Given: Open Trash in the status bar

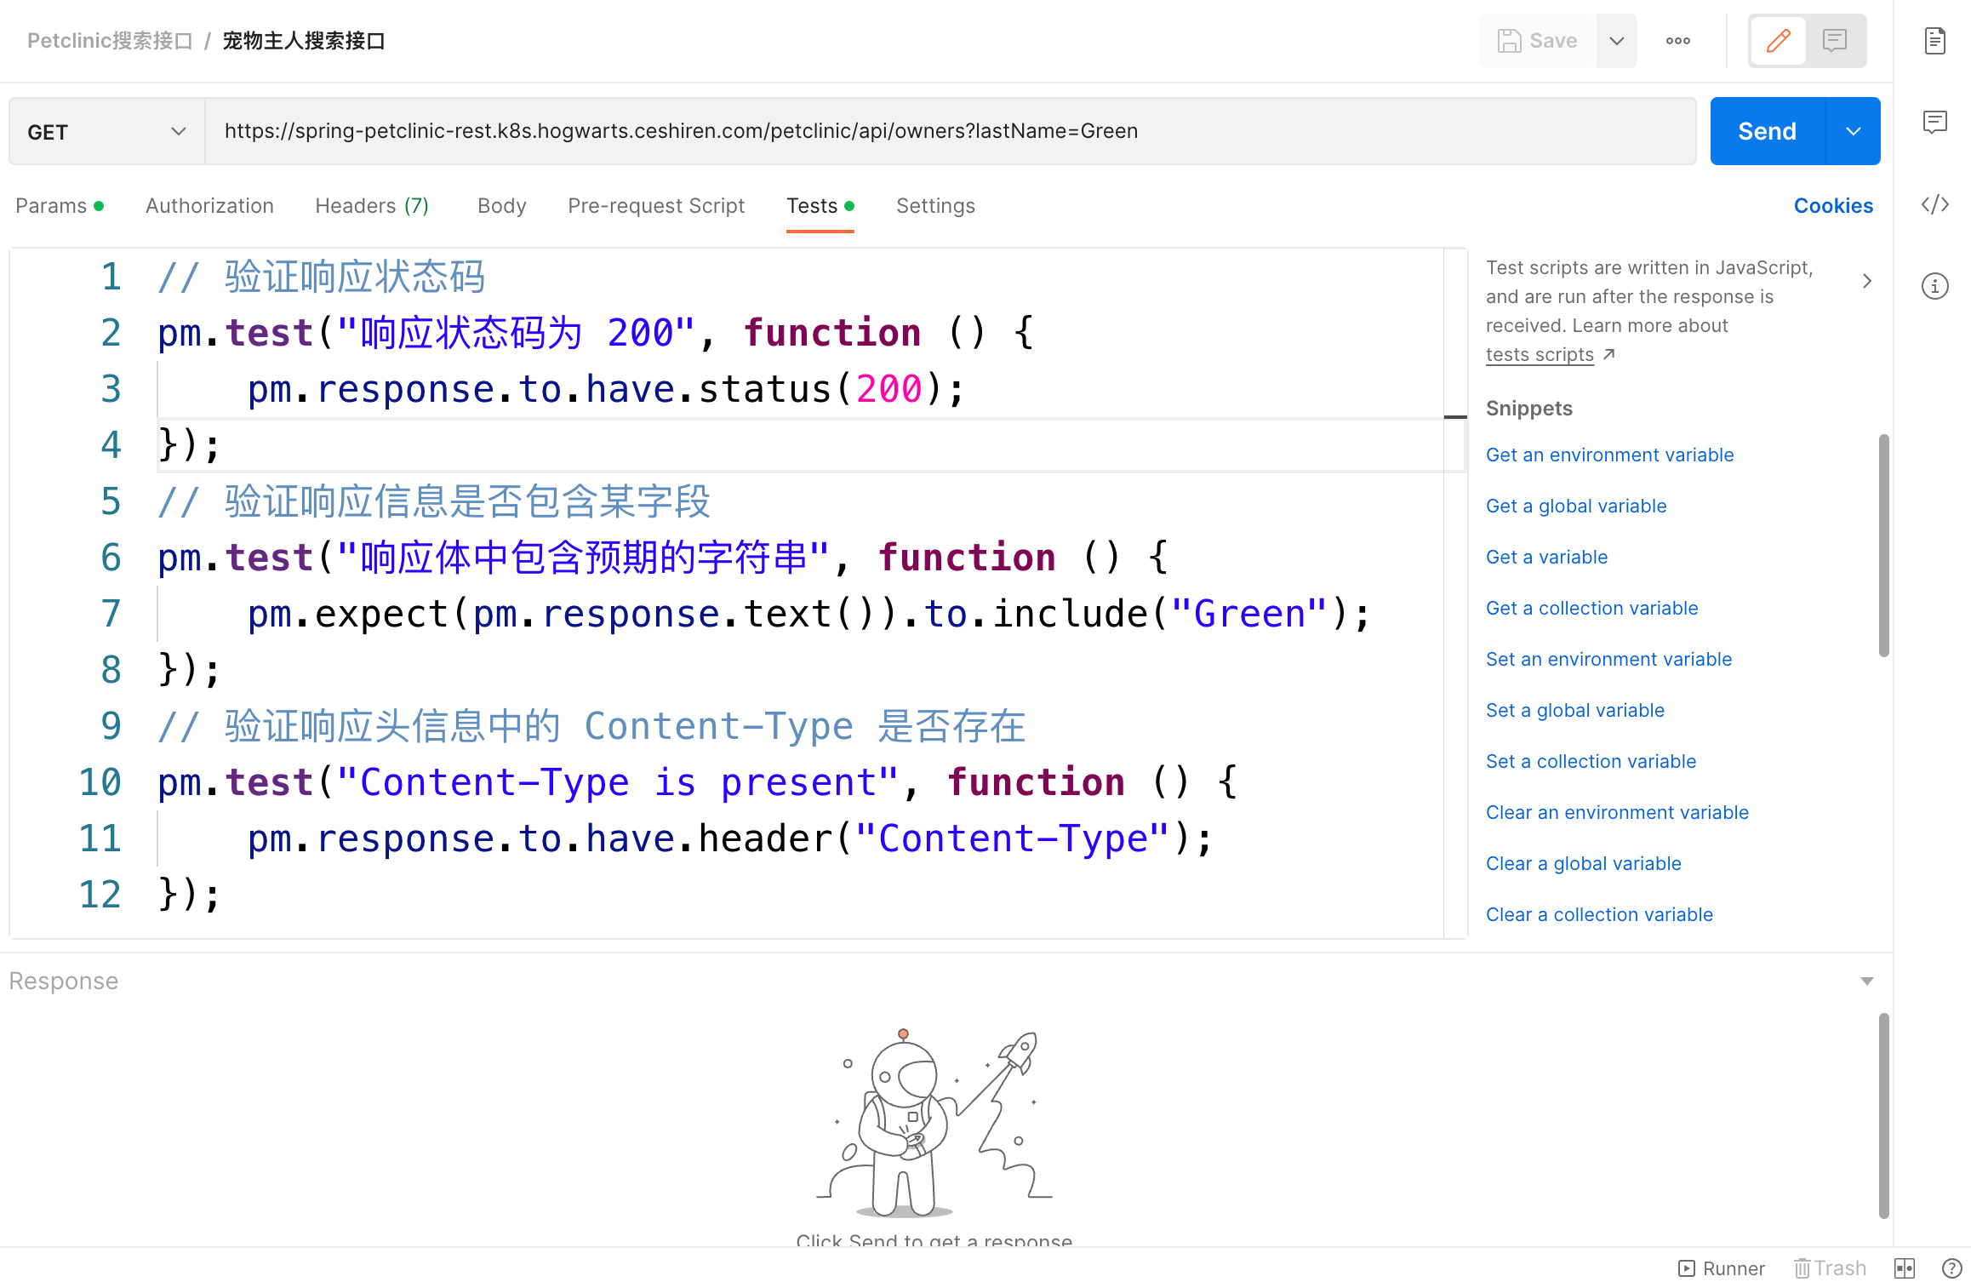Looking at the screenshot, I should (x=1830, y=1268).
